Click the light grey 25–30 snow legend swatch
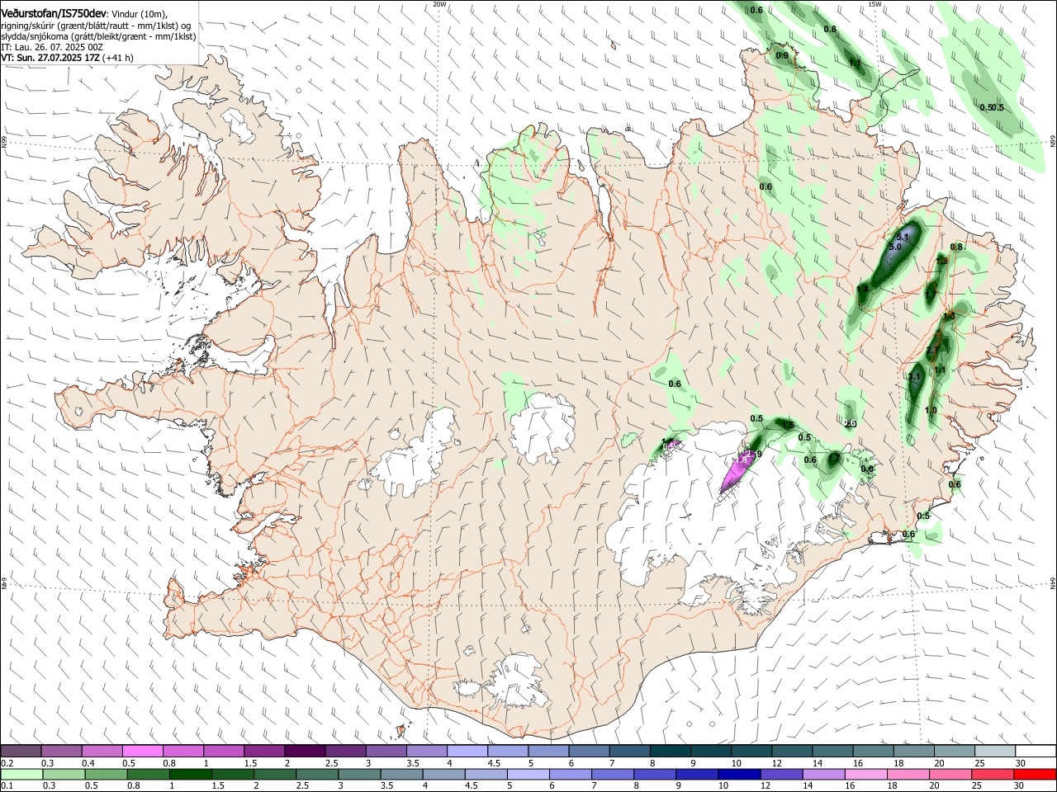Screen dimensions: 1057x792 click(x=995, y=752)
